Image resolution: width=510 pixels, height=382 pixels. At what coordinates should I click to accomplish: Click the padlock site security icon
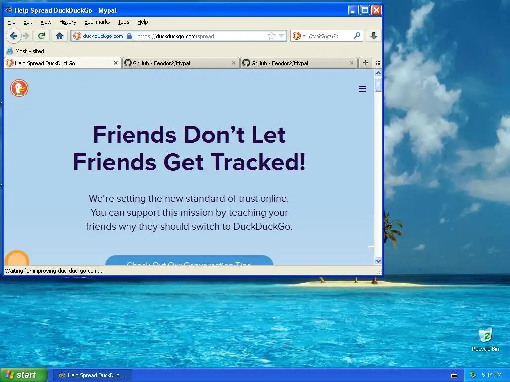pyautogui.click(x=129, y=36)
